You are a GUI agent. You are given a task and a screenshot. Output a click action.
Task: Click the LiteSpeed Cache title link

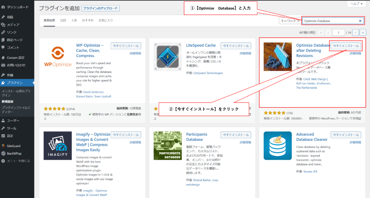click(x=201, y=45)
